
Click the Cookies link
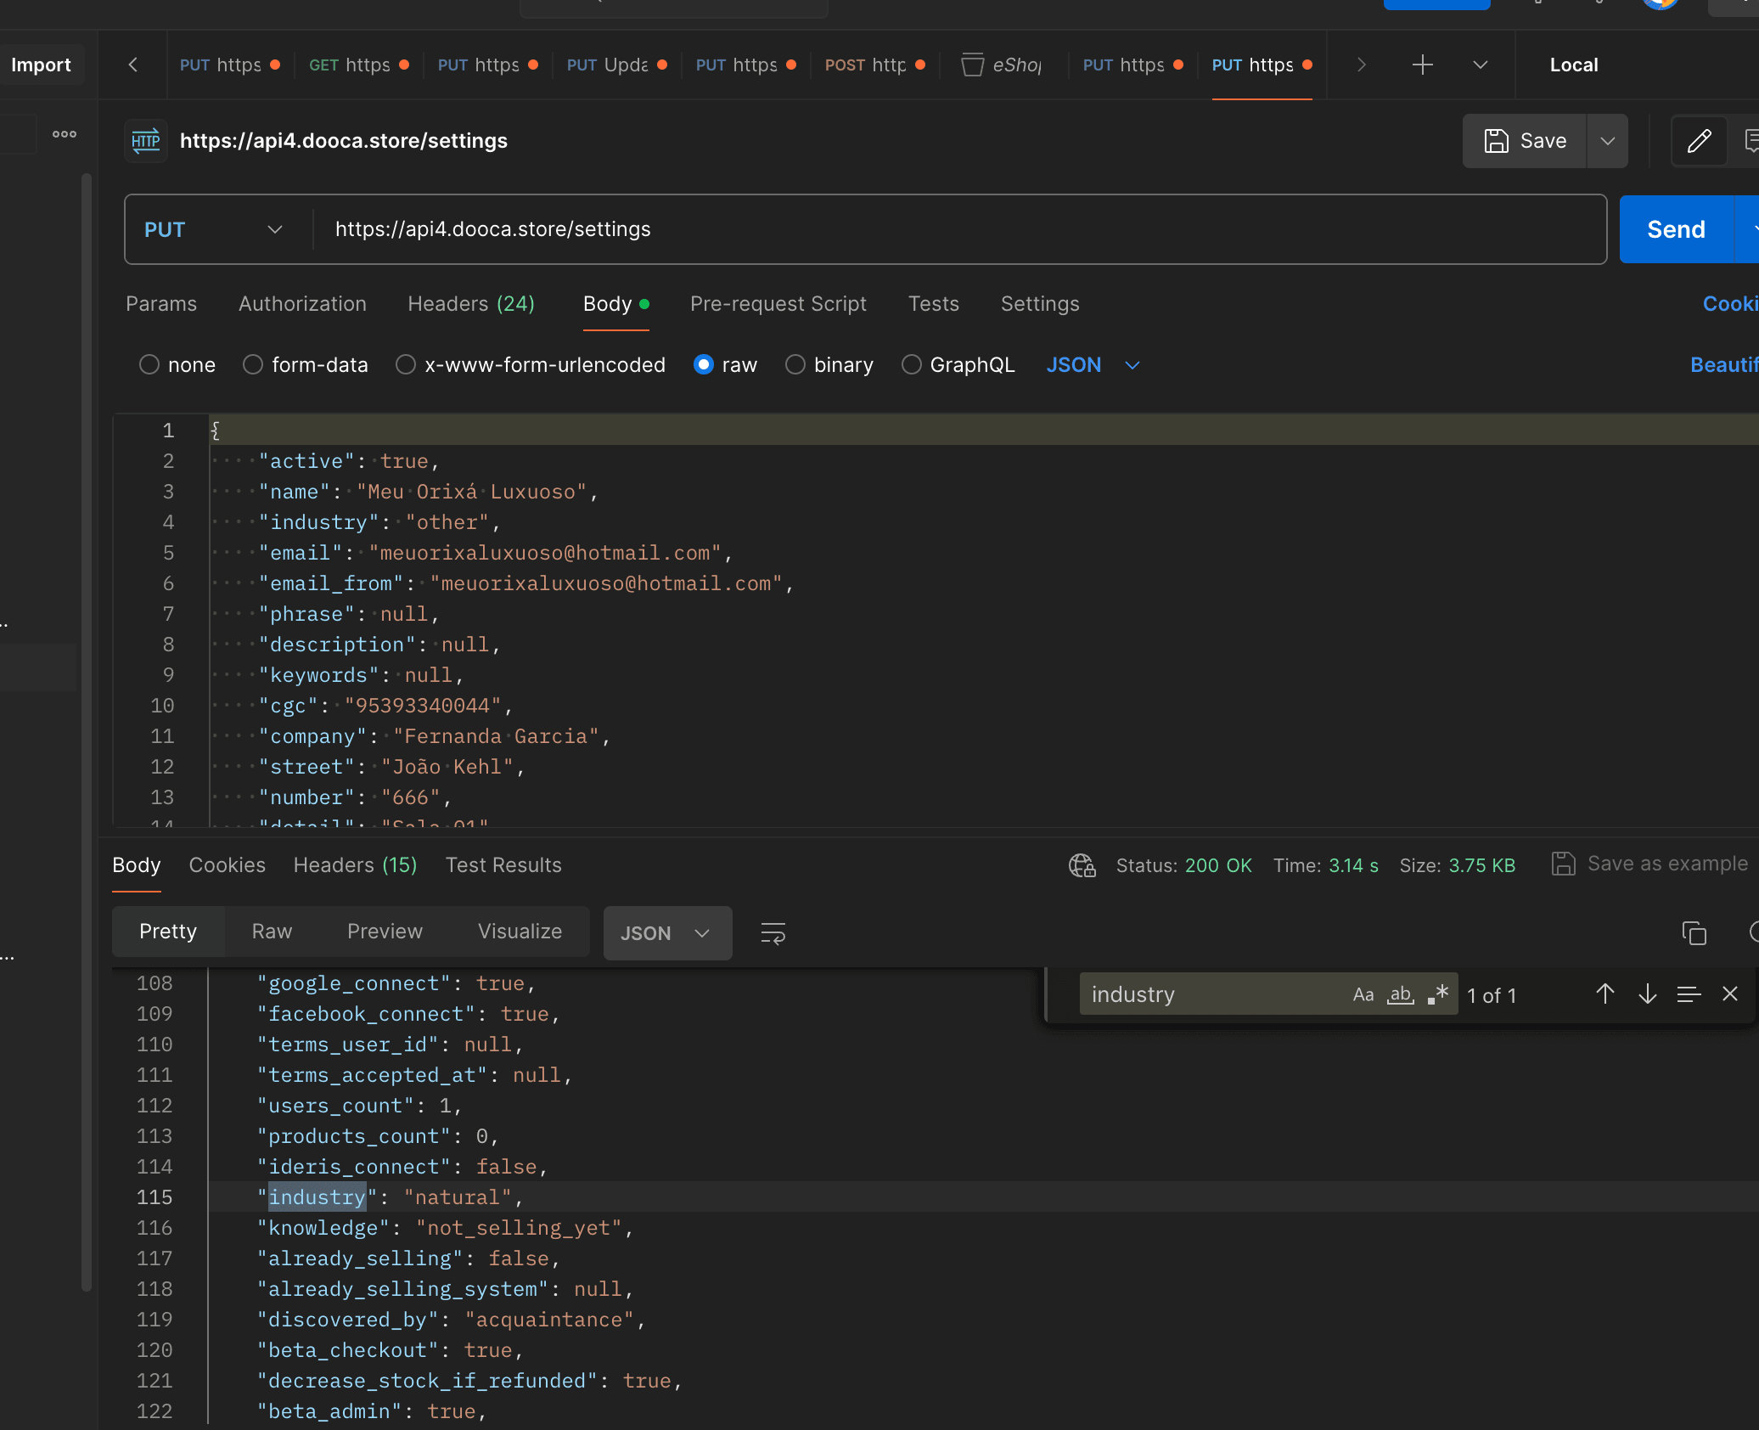[1730, 304]
